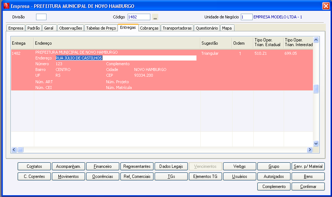Open the Bens button
The image size is (332, 197).
pyautogui.click(x=308, y=176)
